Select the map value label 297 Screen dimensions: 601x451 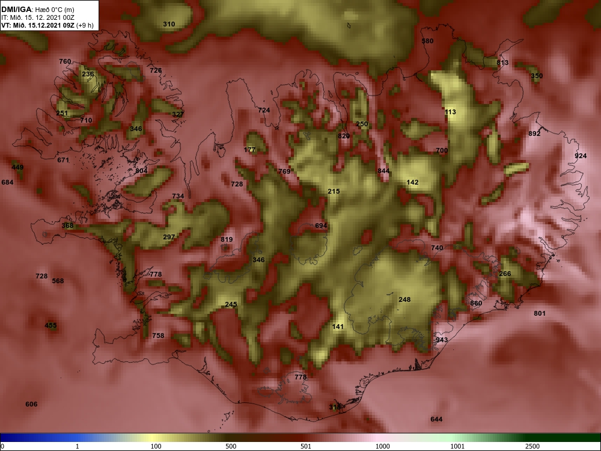point(169,237)
